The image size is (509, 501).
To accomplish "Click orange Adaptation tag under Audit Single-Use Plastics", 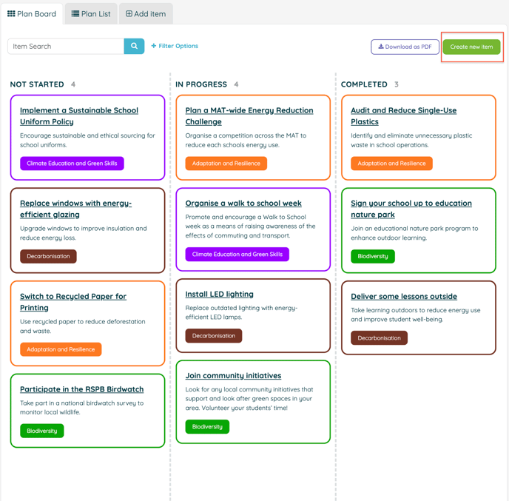I will pyautogui.click(x=391, y=164).
